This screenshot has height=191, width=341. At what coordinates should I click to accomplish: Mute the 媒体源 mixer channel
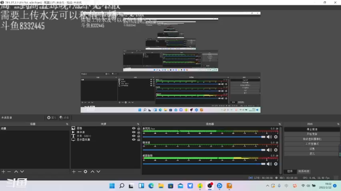tap(269, 150)
